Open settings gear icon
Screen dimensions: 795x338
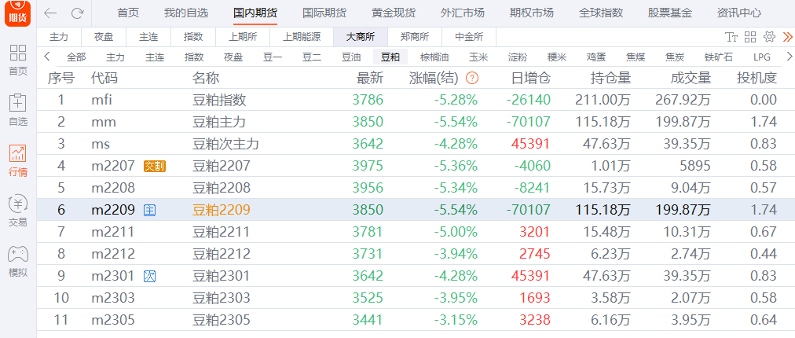769,36
